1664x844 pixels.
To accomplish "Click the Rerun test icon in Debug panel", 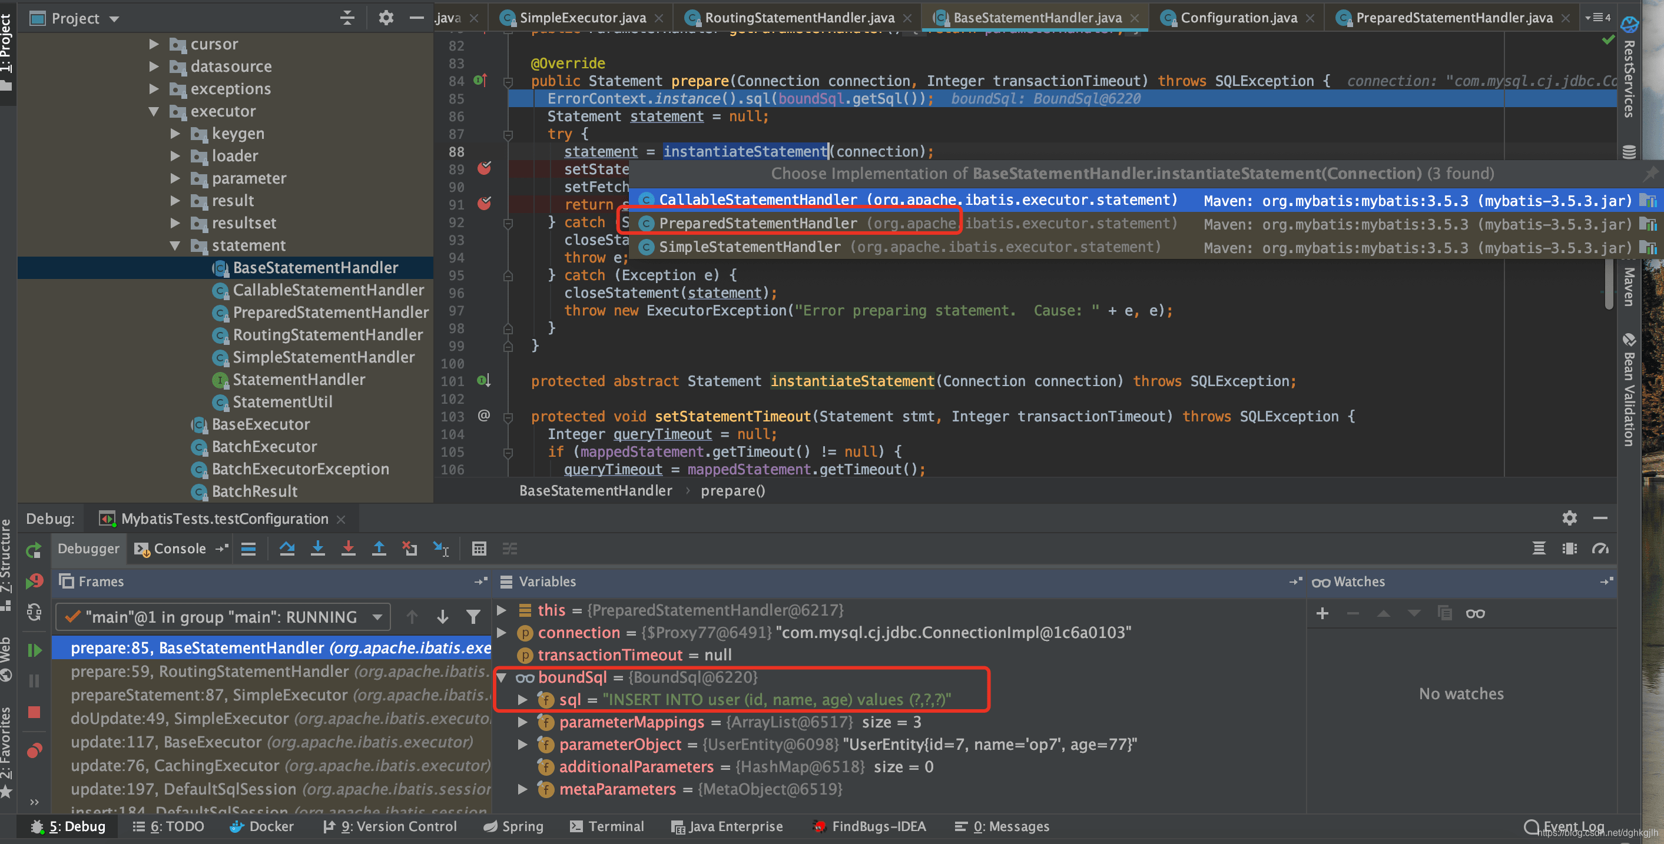I will point(34,550).
